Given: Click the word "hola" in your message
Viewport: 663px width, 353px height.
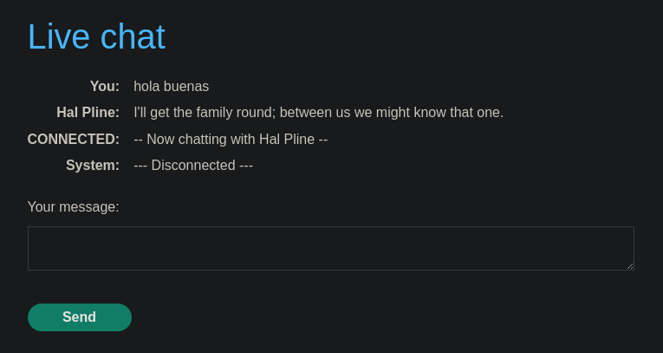Looking at the screenshot, I should pyautogui.click(x=148, y=87).
